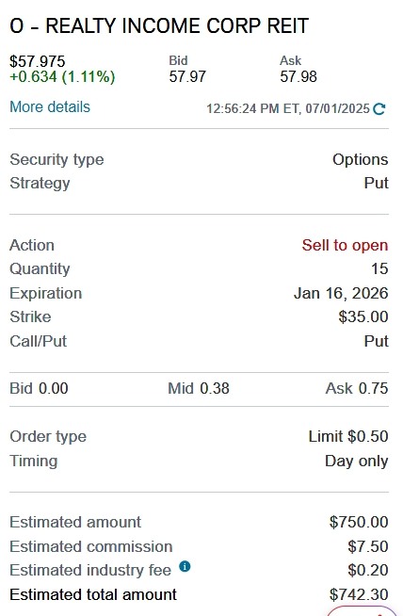Viewport: 403px width, 616px height.
Task: Click the $57.975 last price
Action: [38, 61]
